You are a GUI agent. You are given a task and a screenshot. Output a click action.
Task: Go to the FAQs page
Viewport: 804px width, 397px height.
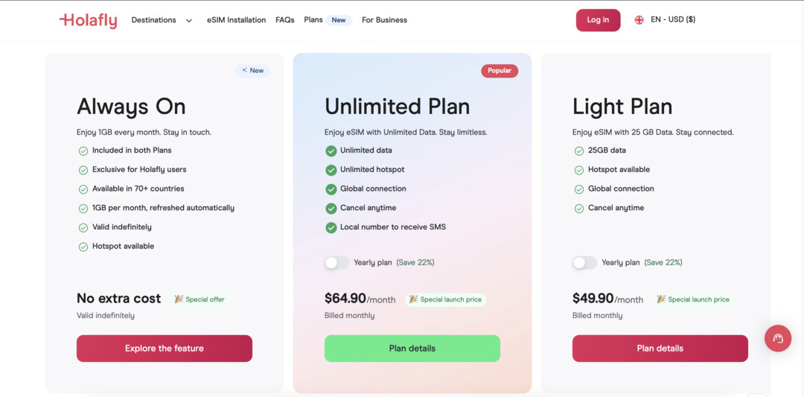(284, 20)
